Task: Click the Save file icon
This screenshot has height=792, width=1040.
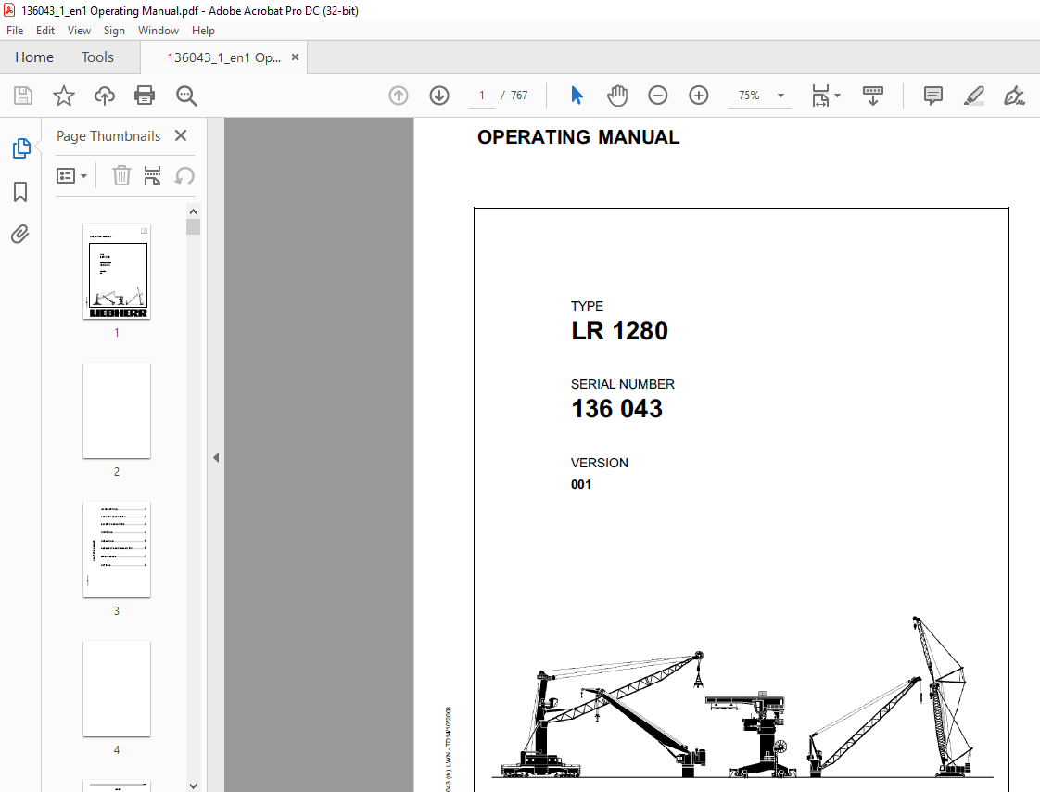Action: [23, 96]
